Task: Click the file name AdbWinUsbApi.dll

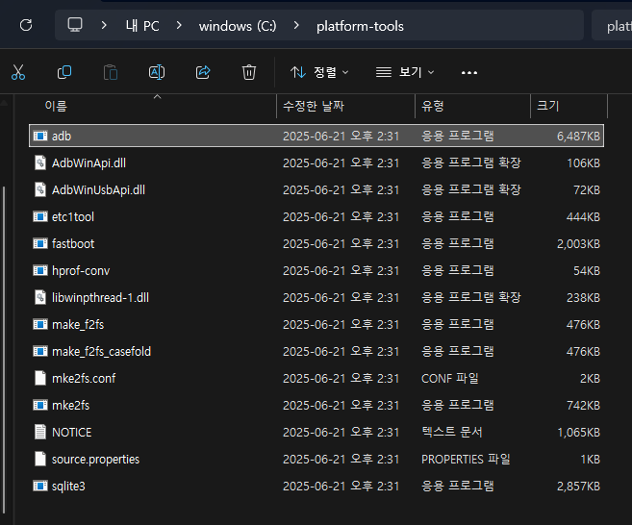Action: coord(98,189)
